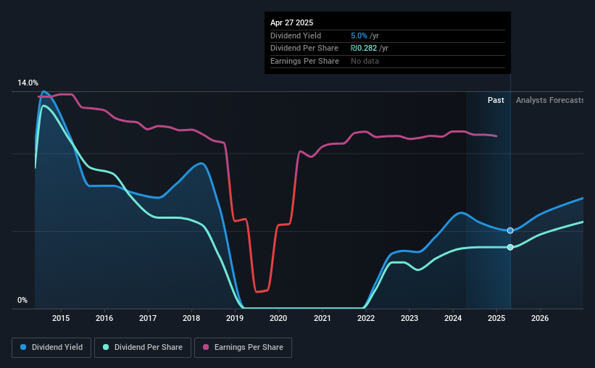This screenshot has width=595, height=368.
Task: Click the pink Earnings Per Share legend dot
Action: click(x=206, y=347)
